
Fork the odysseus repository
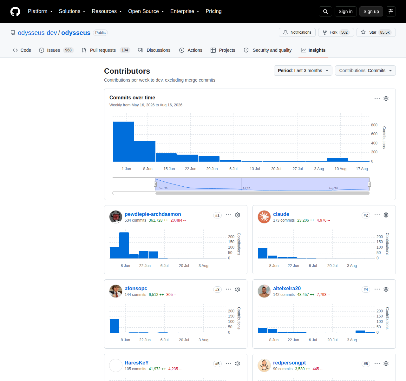coord(336,32)
